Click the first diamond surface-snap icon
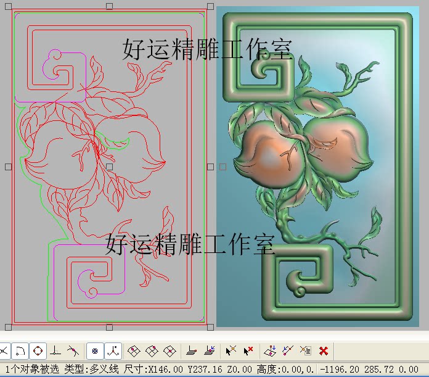429x377 pixels. pos(134,351)
